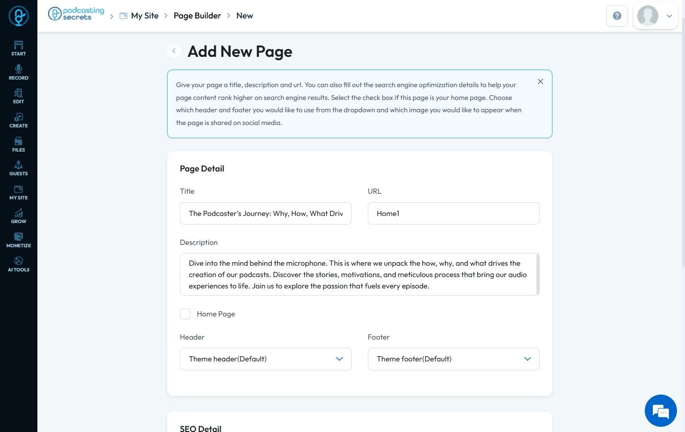Dismiss the info banner with the X
Image resolution: width=685 pixels, height=432 pixels.
pyautogui.click(x=540, y=81)
